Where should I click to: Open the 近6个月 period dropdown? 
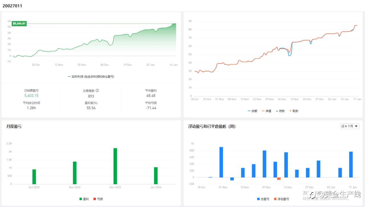coord(350,126)
